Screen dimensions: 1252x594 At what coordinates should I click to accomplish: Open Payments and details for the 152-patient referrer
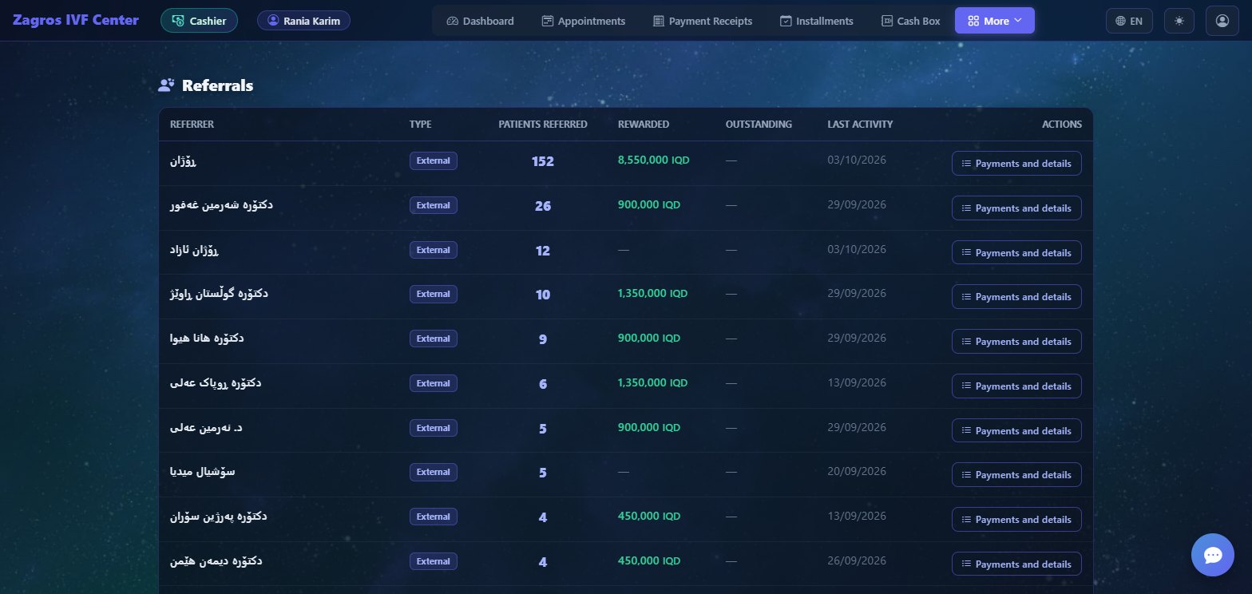click(x=1016, y=163)
